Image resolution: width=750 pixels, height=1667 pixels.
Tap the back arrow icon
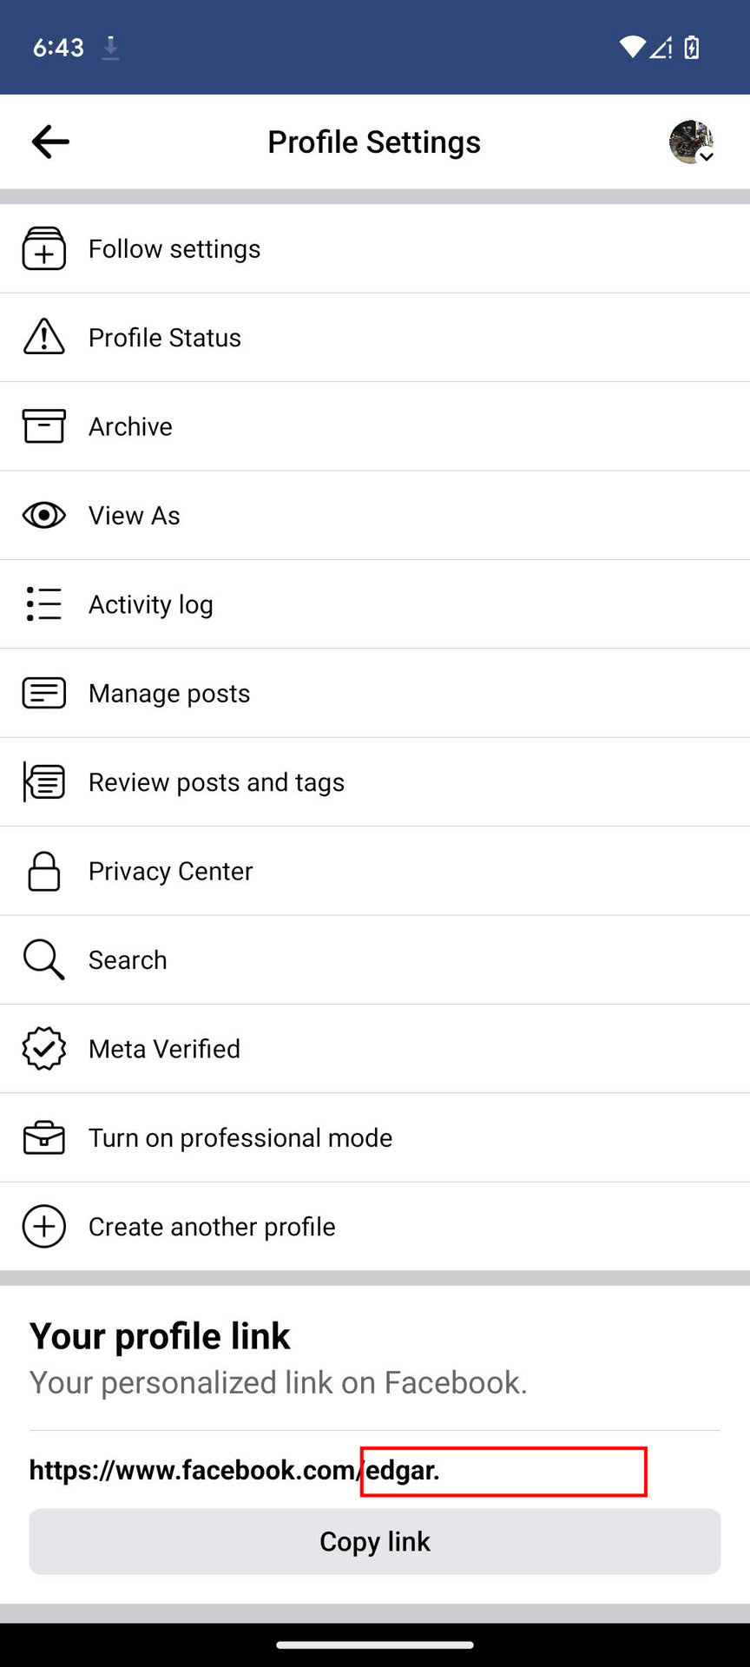click(x=50, y=142)
